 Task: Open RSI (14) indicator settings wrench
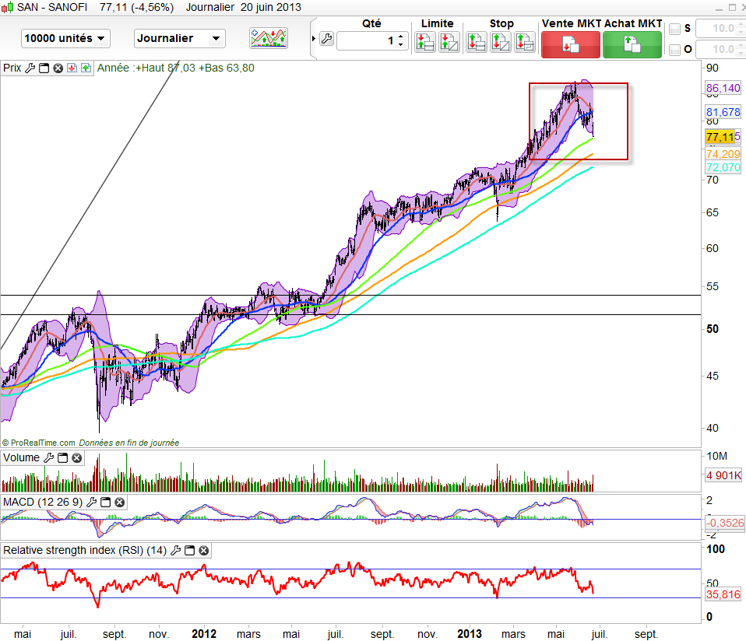click(176, 551)
